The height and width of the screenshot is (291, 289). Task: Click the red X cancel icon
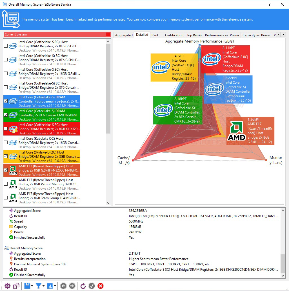(x=101, y=286)
